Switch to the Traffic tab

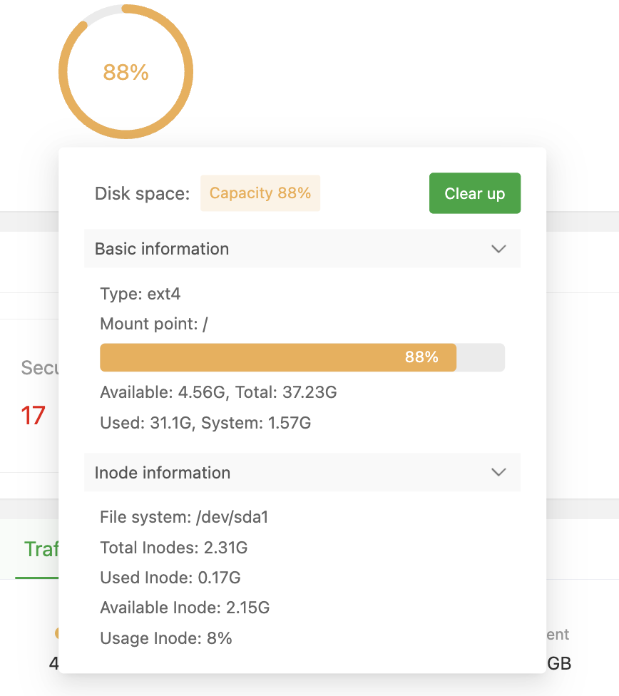tap(40, 548)
